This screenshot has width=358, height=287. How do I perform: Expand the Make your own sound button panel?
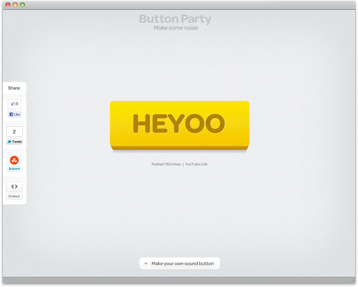coord(180,263)
